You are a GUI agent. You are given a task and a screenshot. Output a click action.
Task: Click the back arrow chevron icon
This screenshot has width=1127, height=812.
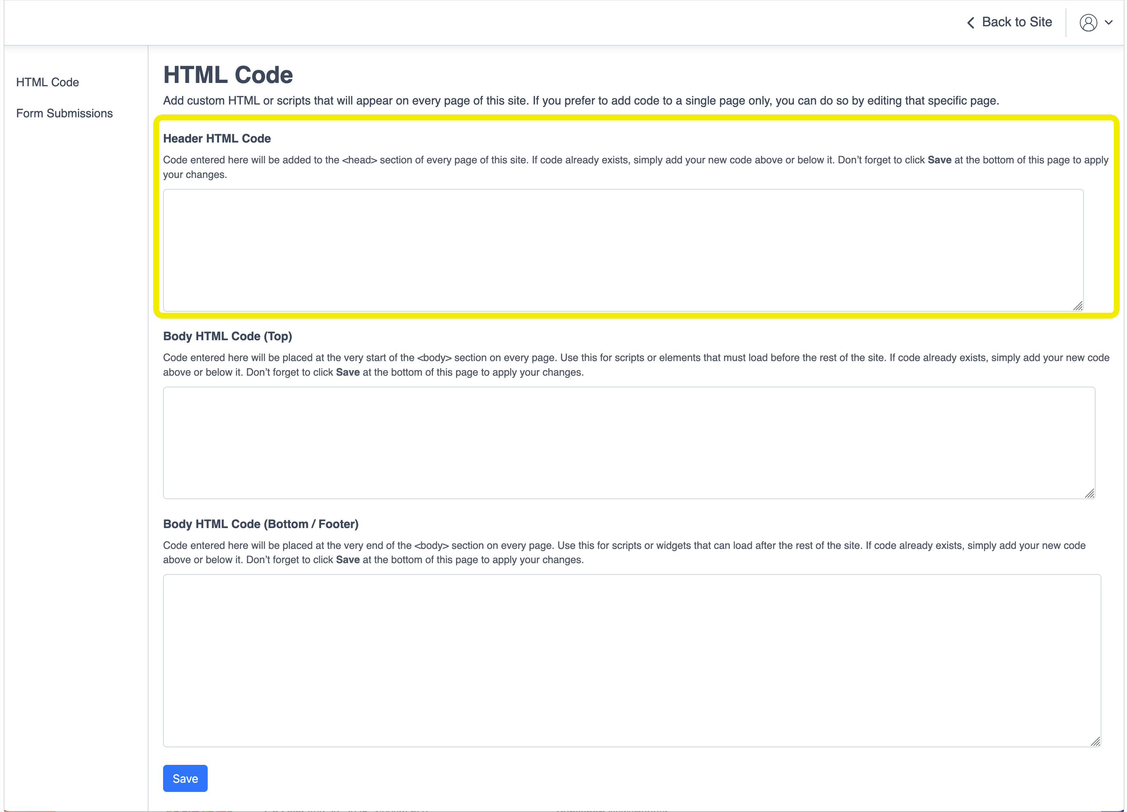coord(970,23)
